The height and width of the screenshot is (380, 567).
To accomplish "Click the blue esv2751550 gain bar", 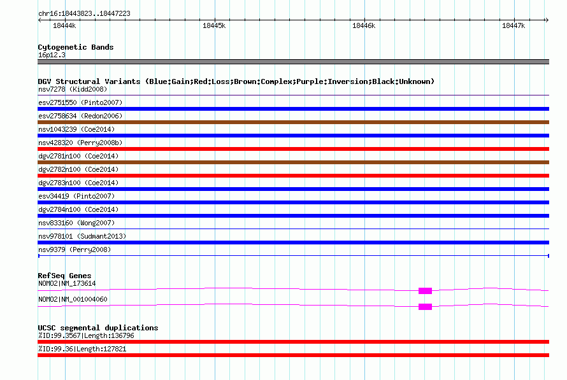I will (x=293, y=109).
